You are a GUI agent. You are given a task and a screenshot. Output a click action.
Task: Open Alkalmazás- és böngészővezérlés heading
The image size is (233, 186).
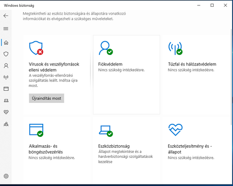pos(46,149)
